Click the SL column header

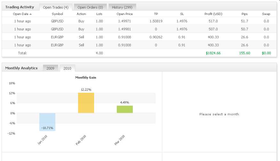[x=182, y=14]
